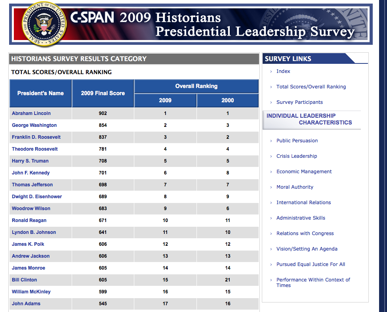Click the Survey Links panel heading
The height and width of the screenshot is (312, 387).
click(288, 59)
